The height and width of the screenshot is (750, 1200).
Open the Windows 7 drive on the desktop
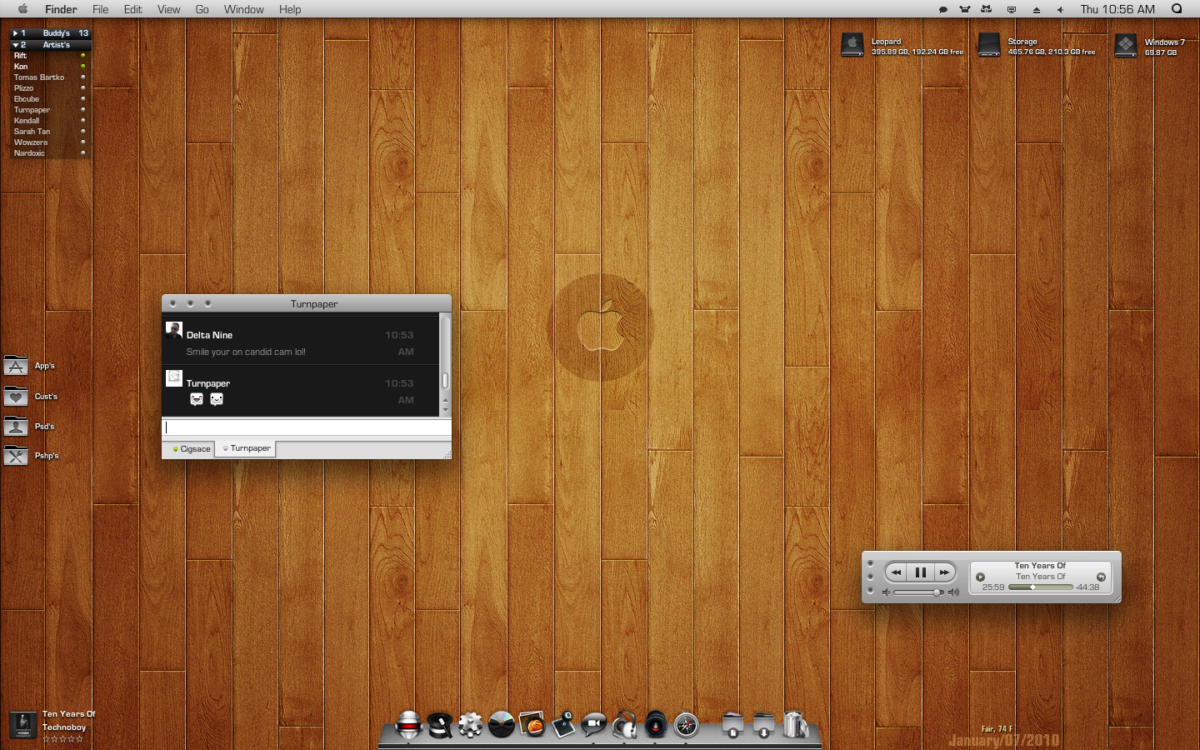[x=1126, y=45]
